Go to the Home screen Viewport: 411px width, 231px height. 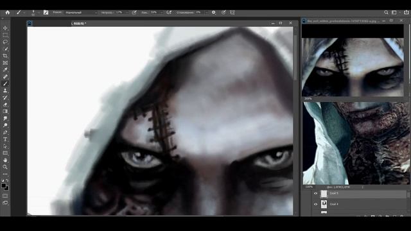(8, 12)
